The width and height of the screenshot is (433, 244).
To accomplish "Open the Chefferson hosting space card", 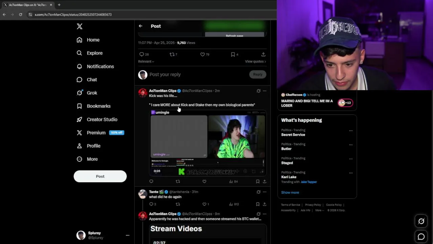I will pyautogui.click(x=317, y=101).
